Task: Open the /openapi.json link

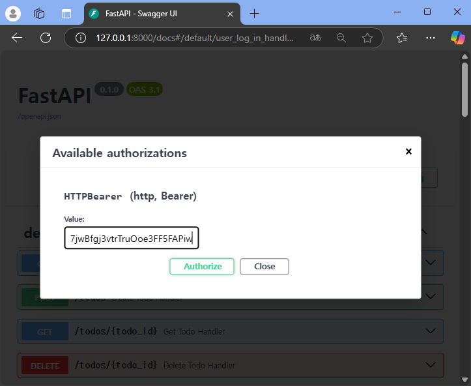Action: 39,116
